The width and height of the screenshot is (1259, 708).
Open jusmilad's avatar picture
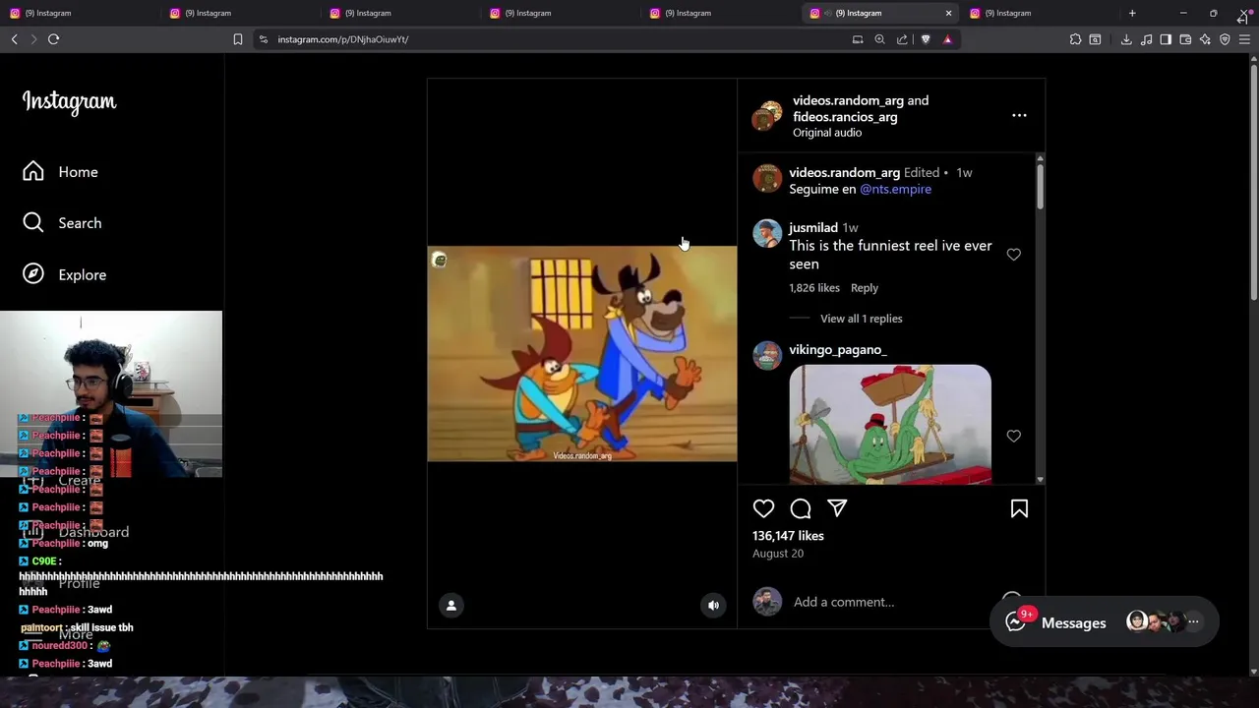click(767, 234)
